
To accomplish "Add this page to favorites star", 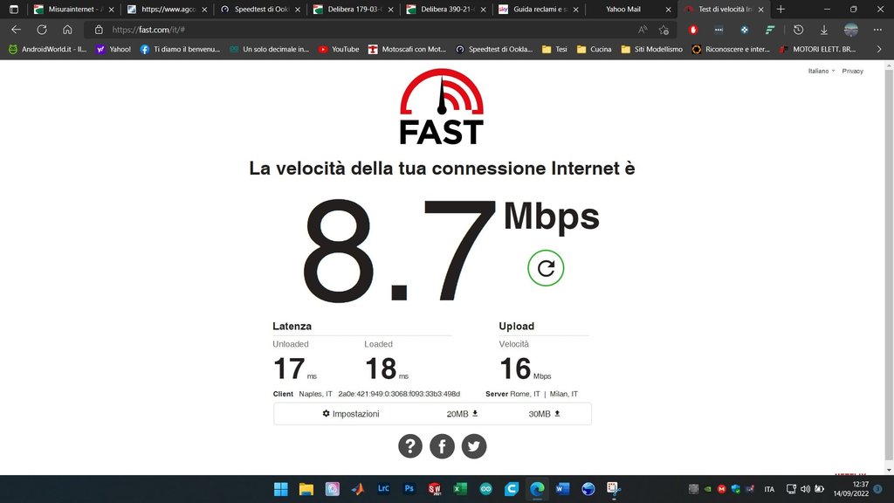I will (x=664, y=30).
